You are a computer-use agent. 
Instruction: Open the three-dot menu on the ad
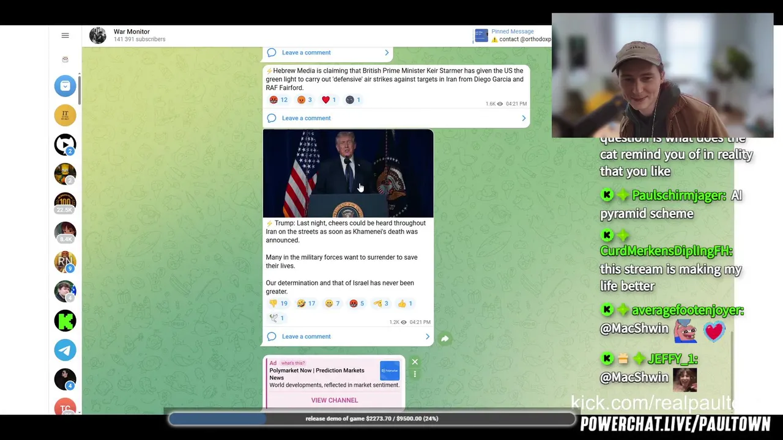point(415,374)
